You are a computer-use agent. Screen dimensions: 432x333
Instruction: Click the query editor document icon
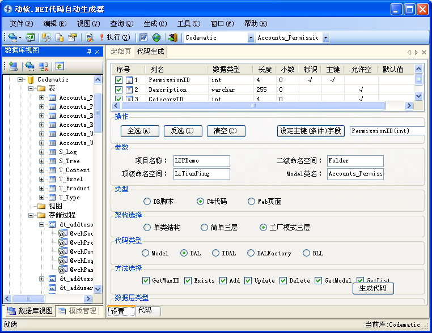(x=89, y=37)
